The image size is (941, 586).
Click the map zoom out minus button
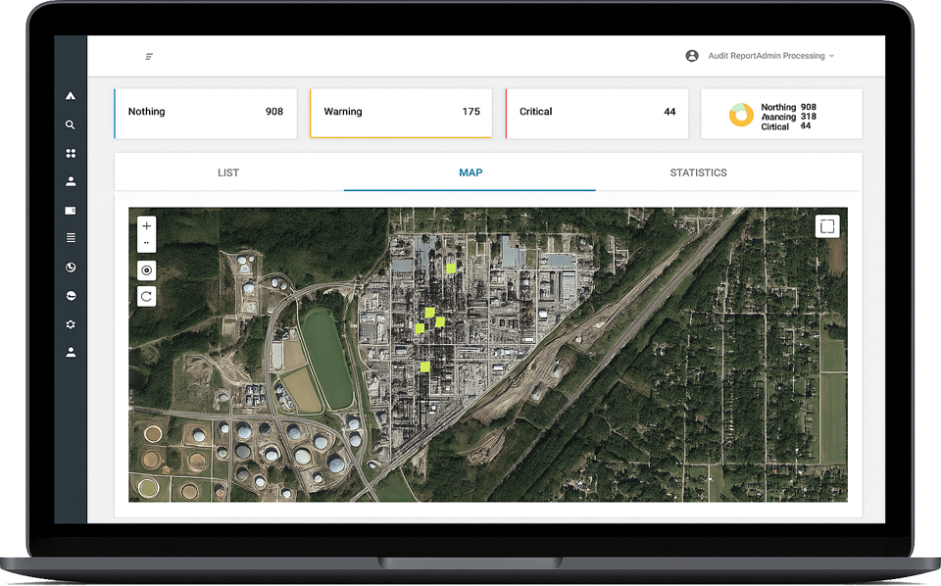pos(147,242)
